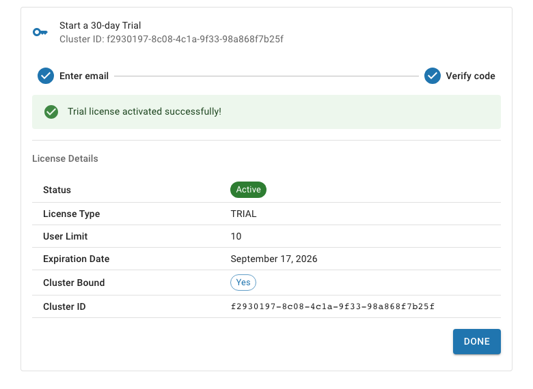
Task: Click the Yes cluster bound chip
Action: click(x=243, y=283)
